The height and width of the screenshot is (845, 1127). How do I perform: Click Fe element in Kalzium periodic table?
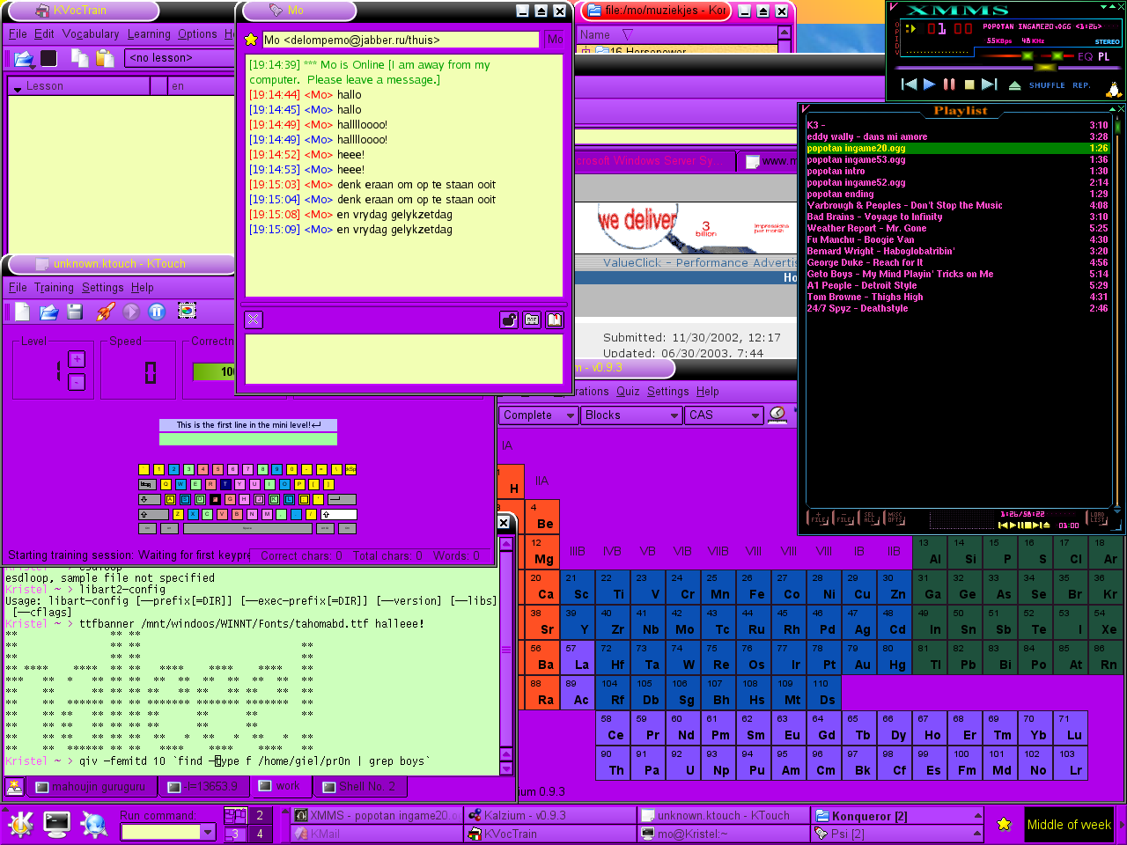(753, 587)
